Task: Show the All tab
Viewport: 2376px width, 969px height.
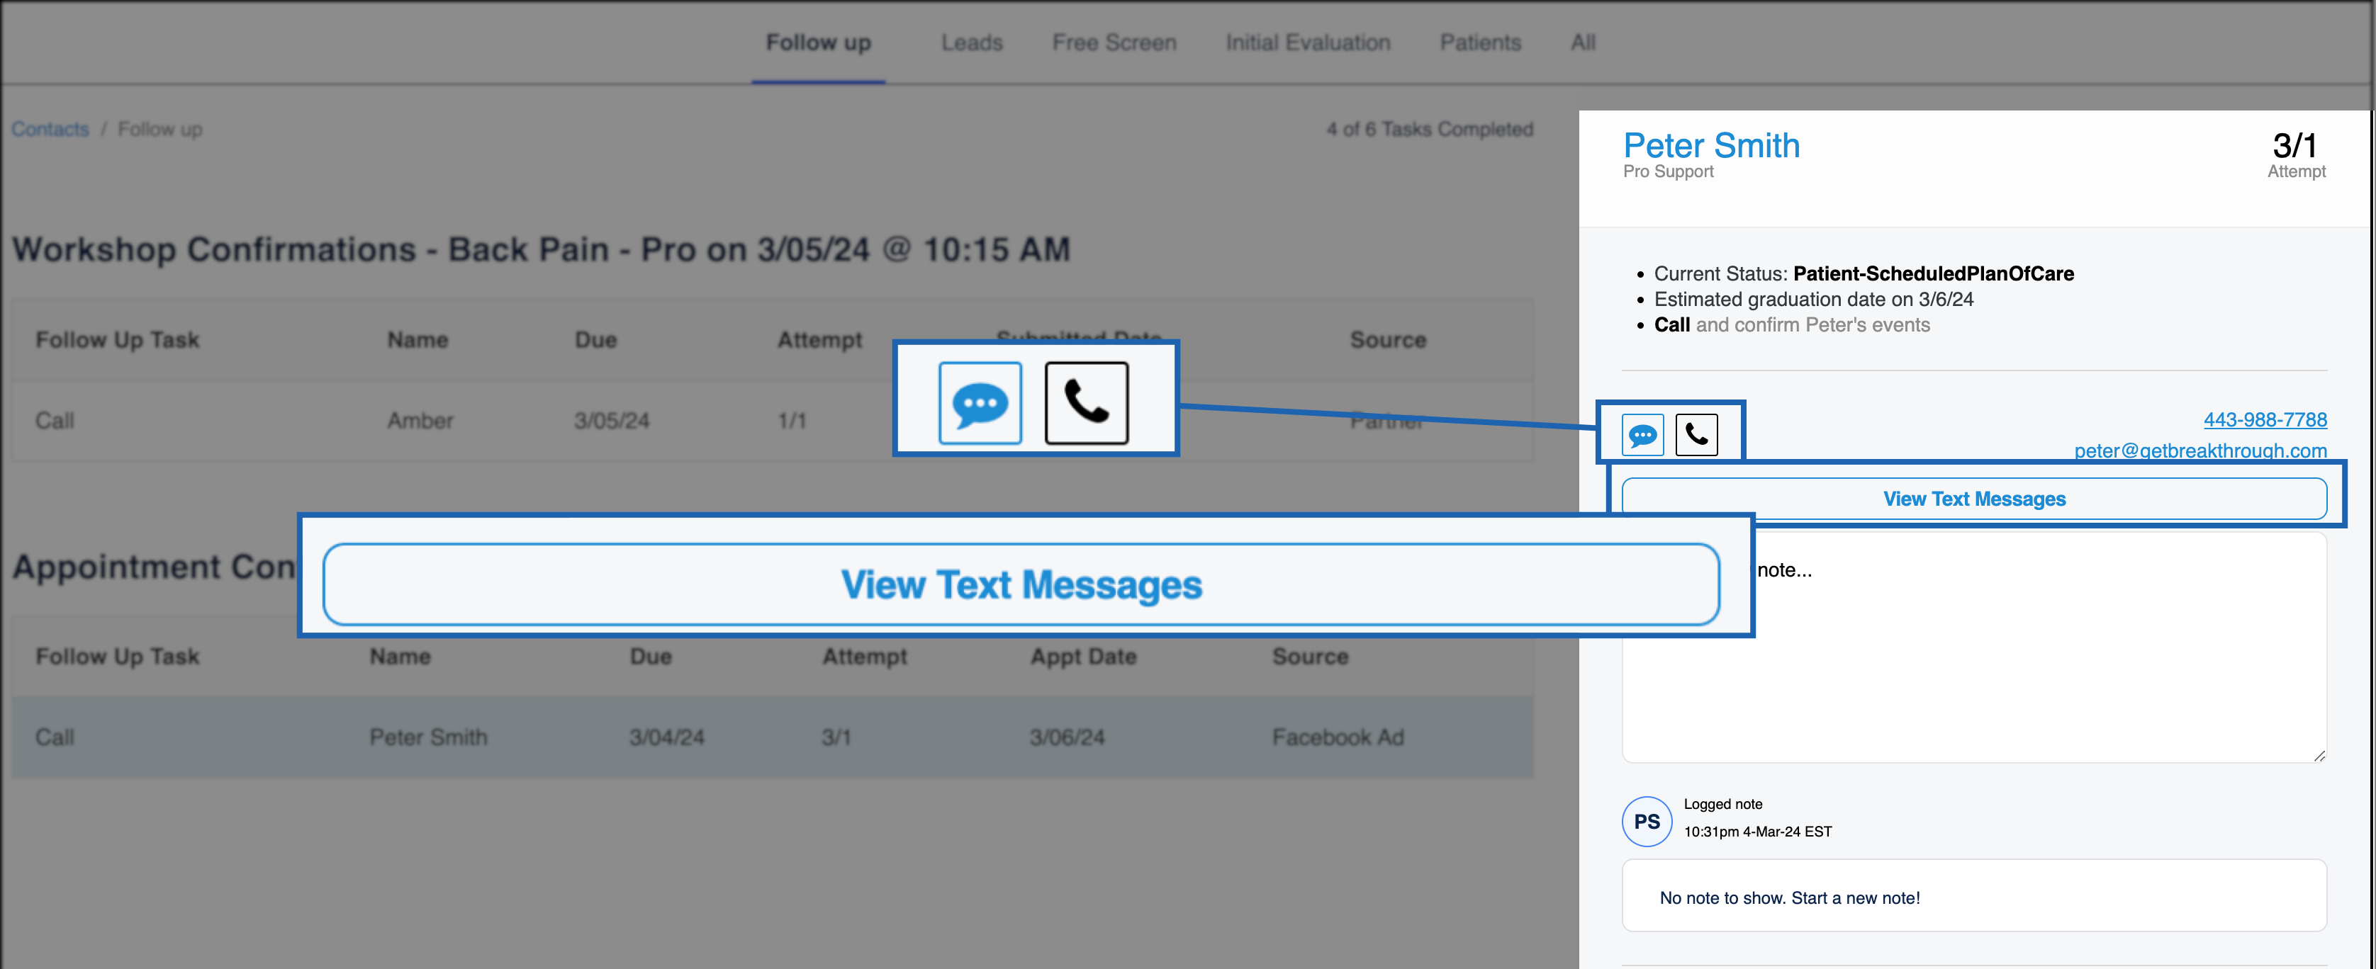Action: (x=1583, y=42)
